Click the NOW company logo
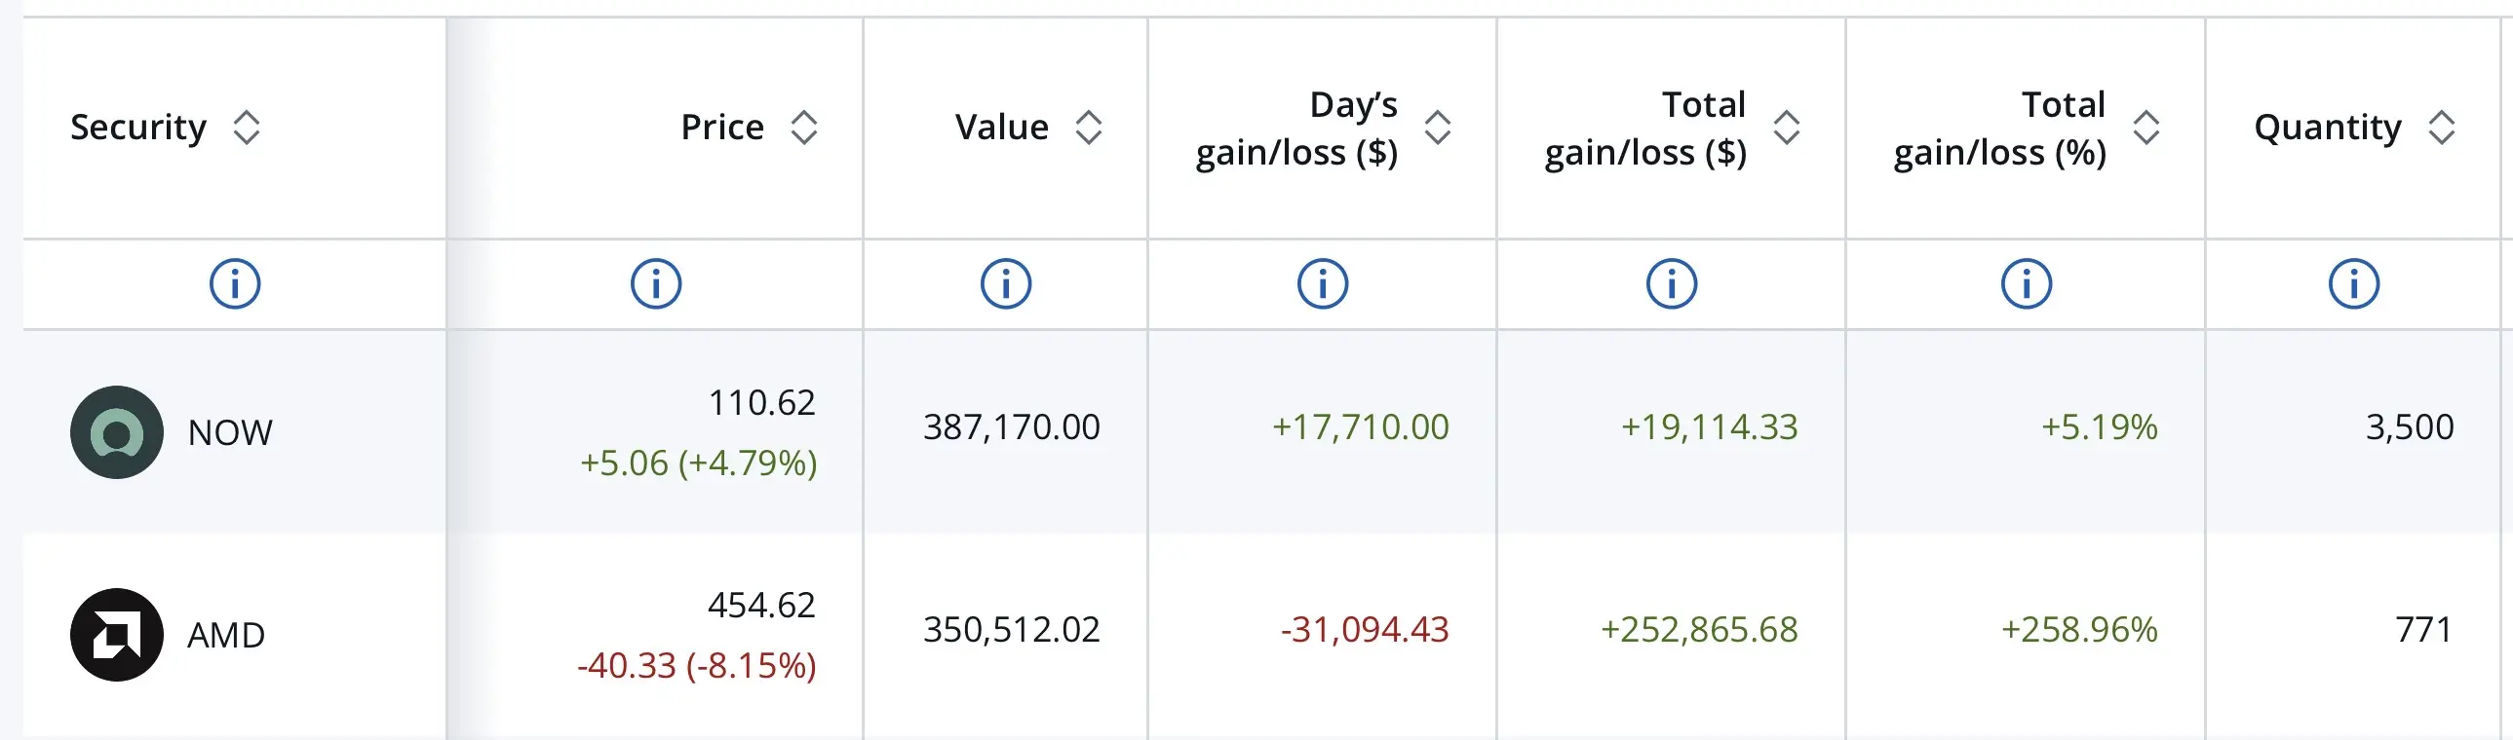This screenshot has width=2513, height=740. (117, 432)
